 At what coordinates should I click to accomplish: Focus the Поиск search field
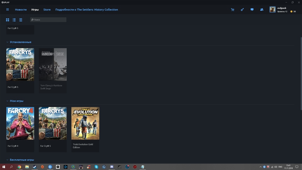pyautogui.click(x=48, y=20)
